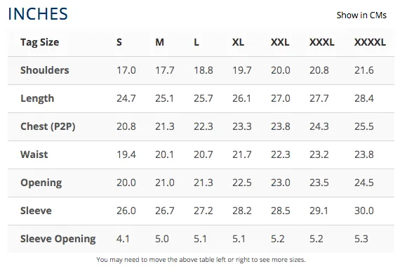Select the Shoulders row label

(45, 70)
